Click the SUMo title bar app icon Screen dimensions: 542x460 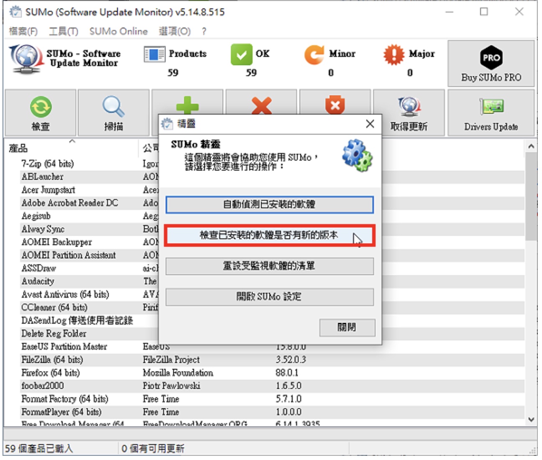tap(15, 12)
